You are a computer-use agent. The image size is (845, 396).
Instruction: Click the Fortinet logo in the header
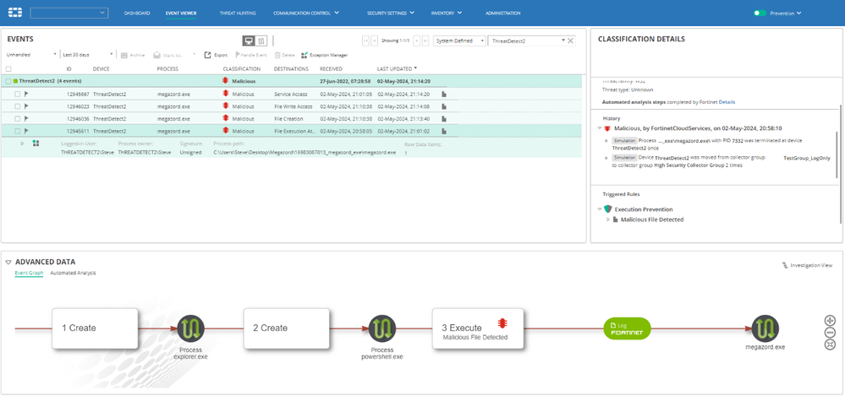tap(15, 13)
